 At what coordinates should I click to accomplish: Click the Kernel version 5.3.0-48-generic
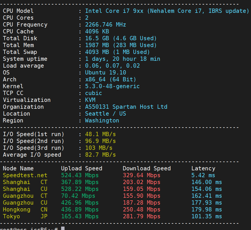[x=112, y=86]
